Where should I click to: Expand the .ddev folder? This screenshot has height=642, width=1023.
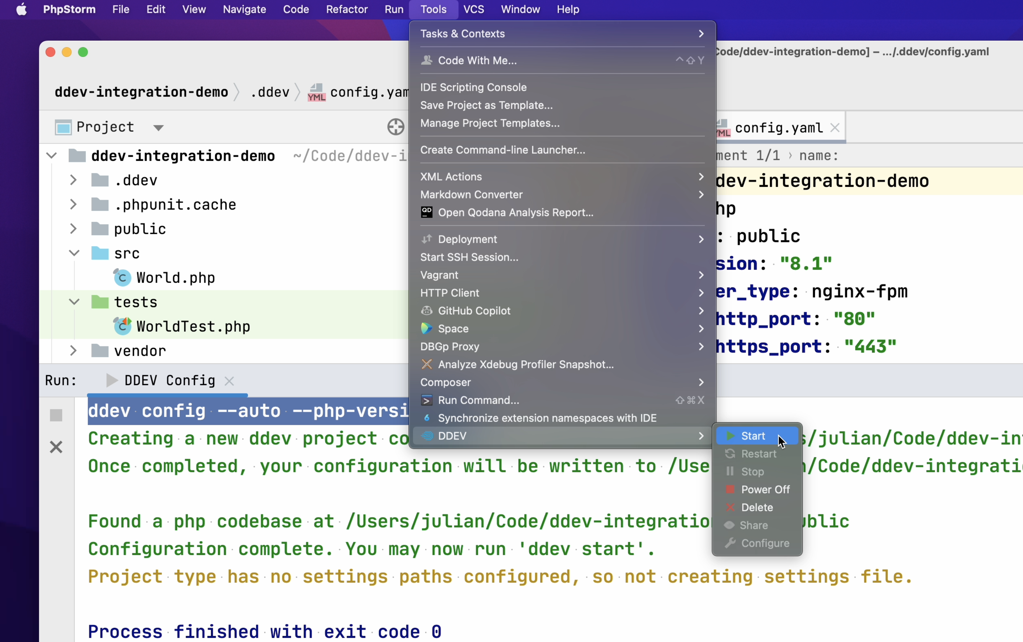point(74,180)
